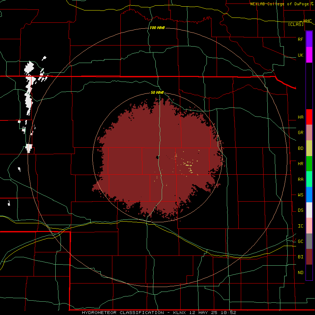Click the gray GC legend color swatch
This screenshot has height=315, width=315.
click(309, 241)
